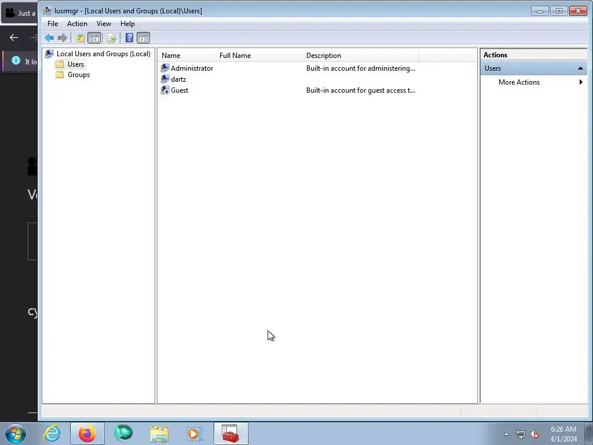Click lusrmgr title bar app icon
593x445 pixels.
point(47,10)
